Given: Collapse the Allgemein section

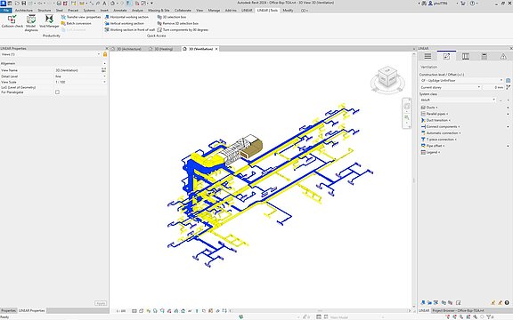Looking at the screenshot, I should pos(104,63).
